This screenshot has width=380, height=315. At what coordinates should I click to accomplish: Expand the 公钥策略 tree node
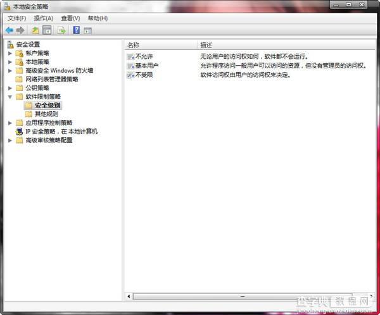(10, 88)
